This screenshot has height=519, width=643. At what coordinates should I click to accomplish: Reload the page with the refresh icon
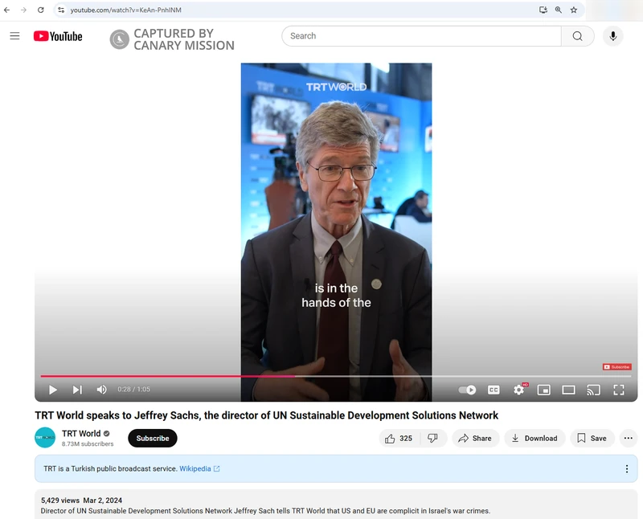pyautogui.click(x=41, y=10)
